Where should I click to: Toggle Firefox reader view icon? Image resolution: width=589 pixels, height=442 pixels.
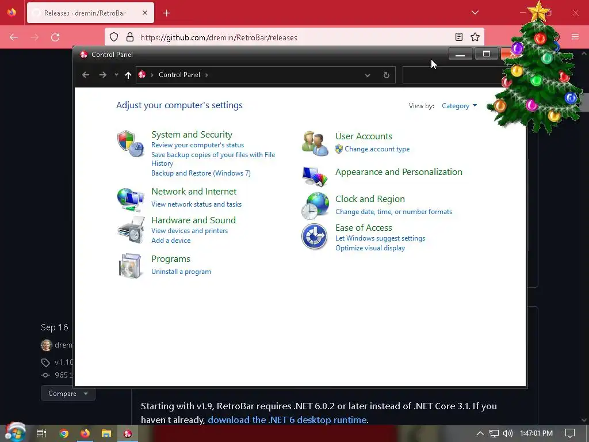(x=458, y=37)
